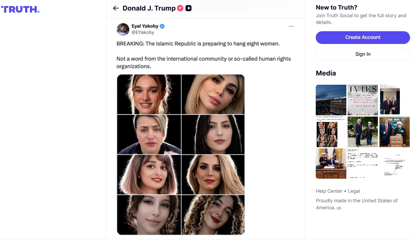The image size is (411, 244).
Task: Open Eyal Yakoby's profile avatar
Action: click(123, 29)
